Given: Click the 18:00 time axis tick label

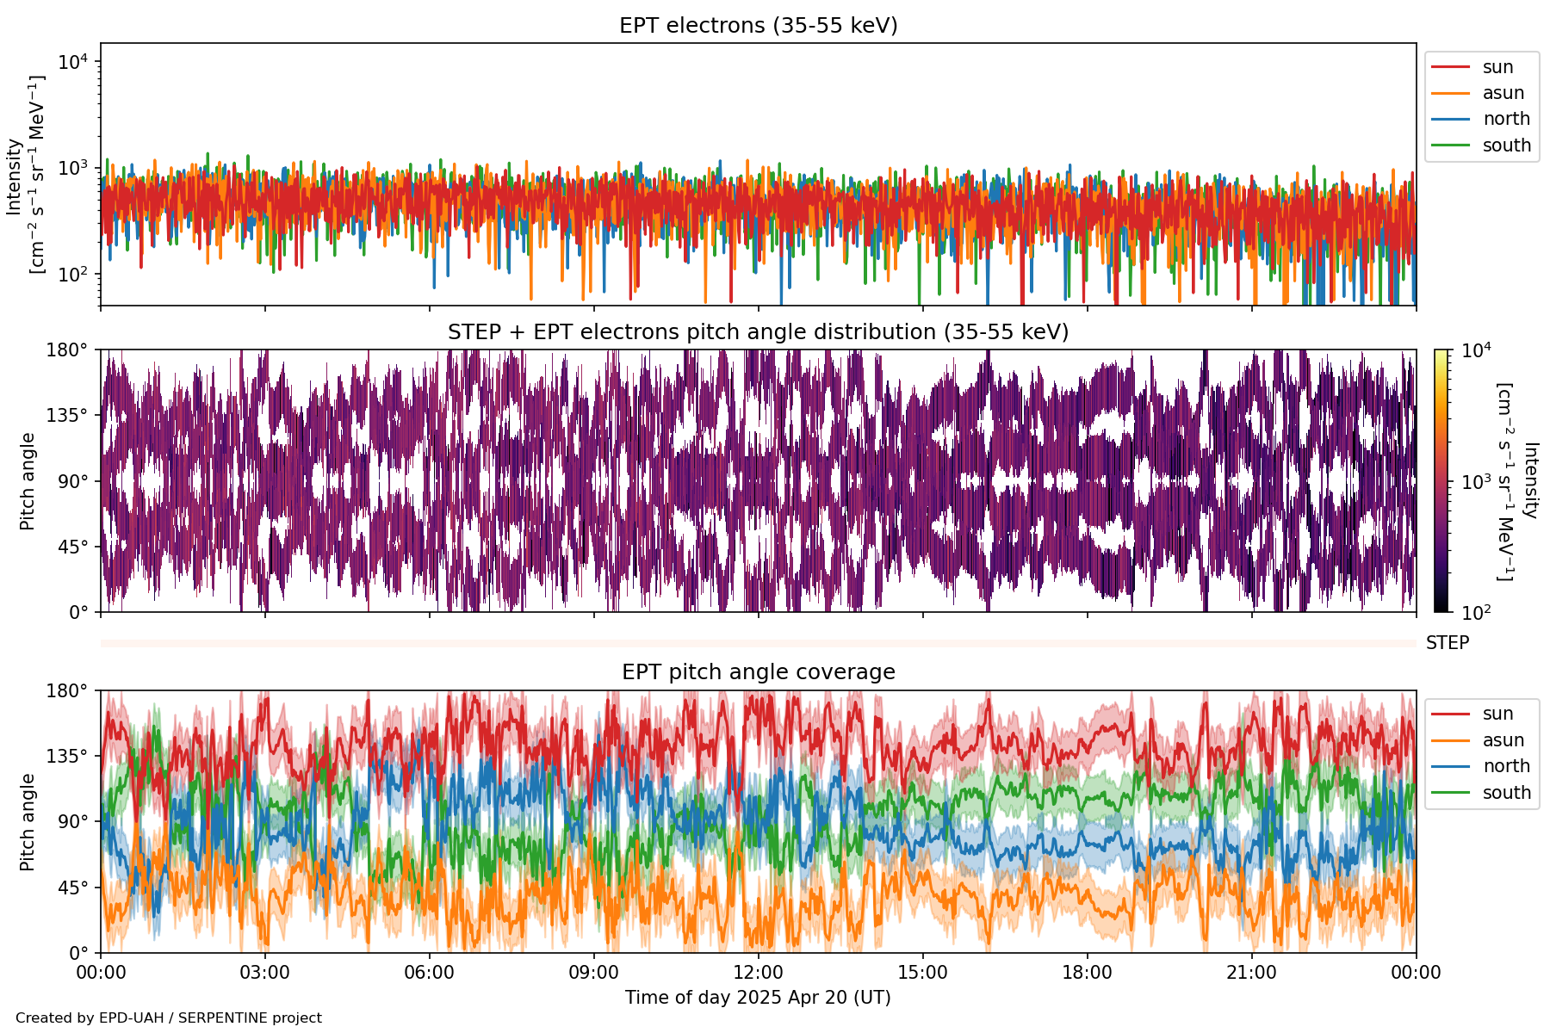Looking at the screenshot, I should (x=1087, y=973).
